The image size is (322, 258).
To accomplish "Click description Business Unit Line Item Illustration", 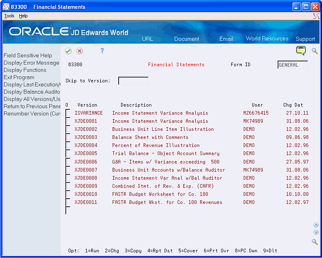I will [163, 129].
